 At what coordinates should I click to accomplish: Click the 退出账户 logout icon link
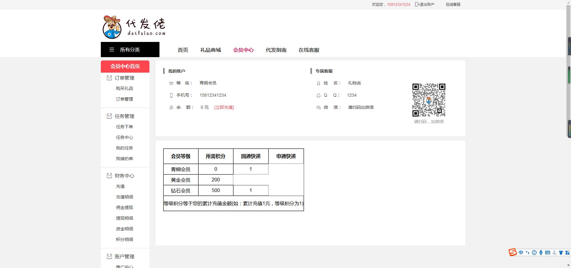click(x=425, y=4)
